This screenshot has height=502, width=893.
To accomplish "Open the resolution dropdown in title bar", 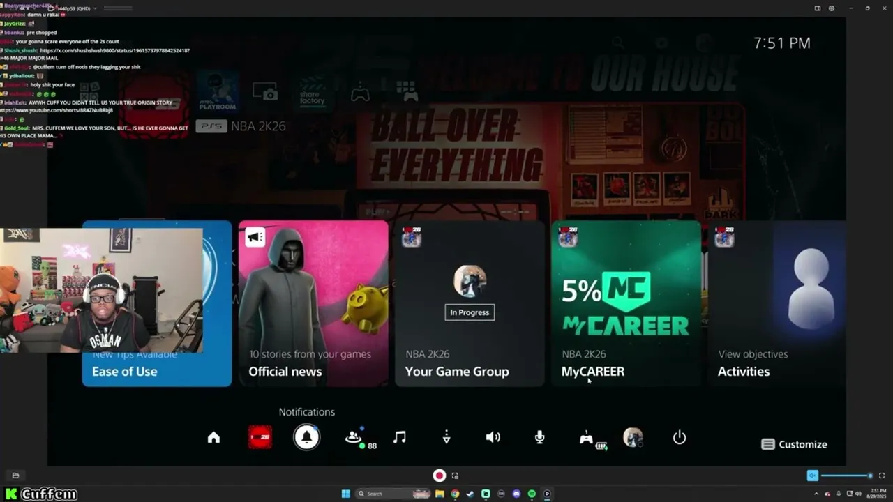I will (75, 8).
